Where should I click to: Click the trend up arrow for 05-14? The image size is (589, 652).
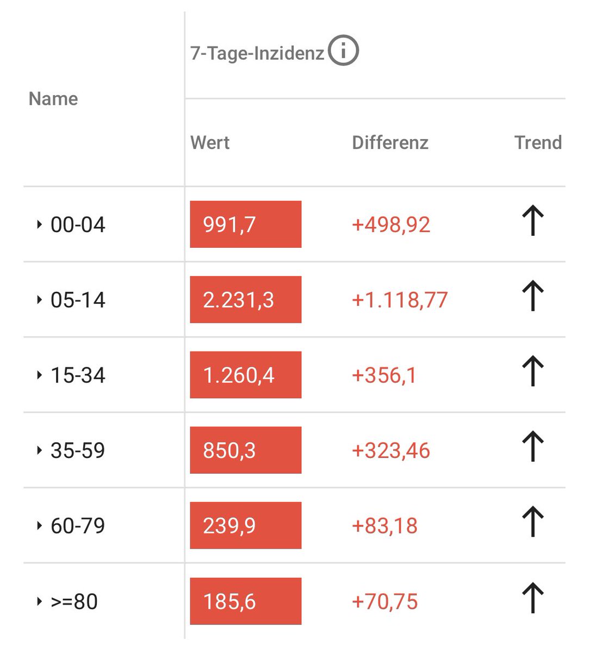pos(533,296)
